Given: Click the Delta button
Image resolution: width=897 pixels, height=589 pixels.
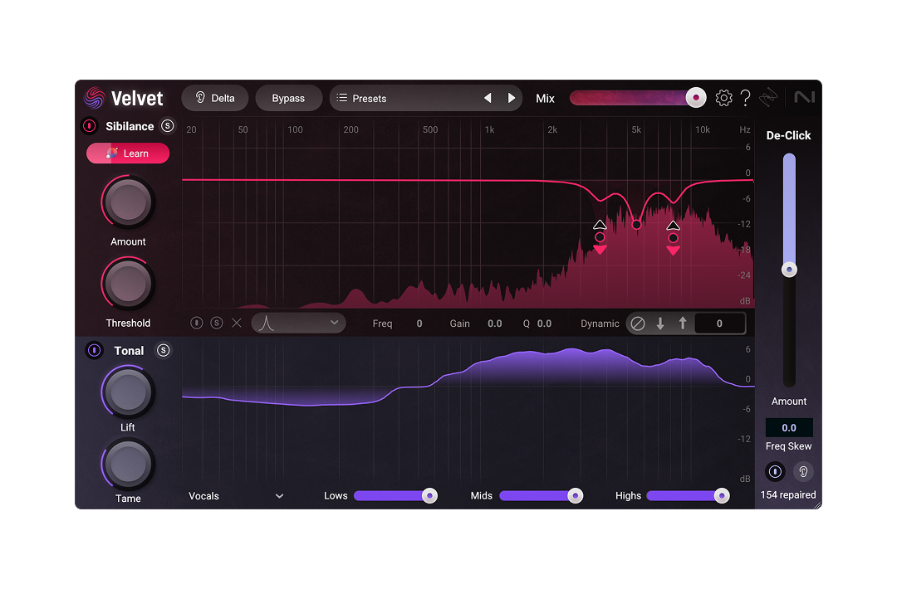Looking at the screenshot, I should (x=214, y=98).
